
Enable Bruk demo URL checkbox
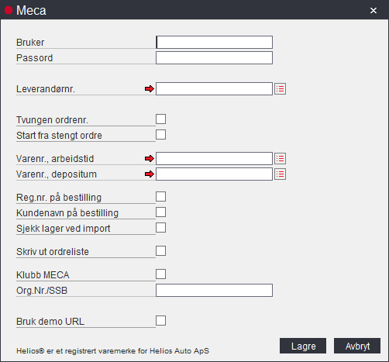tap(160, 321)
